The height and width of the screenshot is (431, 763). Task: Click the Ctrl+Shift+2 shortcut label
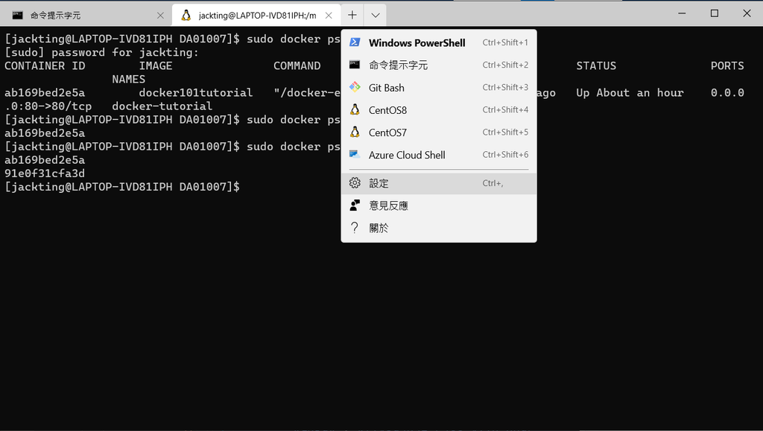(x=505, y=65)
